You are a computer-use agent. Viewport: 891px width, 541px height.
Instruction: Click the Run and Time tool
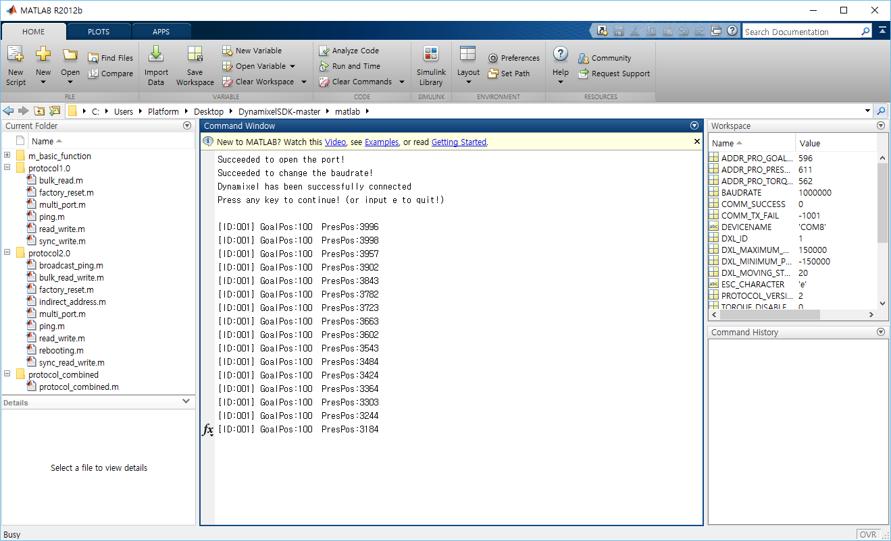[x=349, y=66]
